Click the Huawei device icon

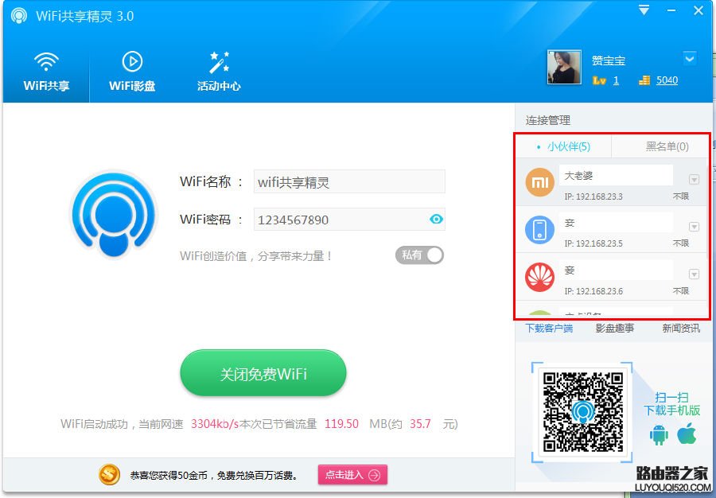539,277
